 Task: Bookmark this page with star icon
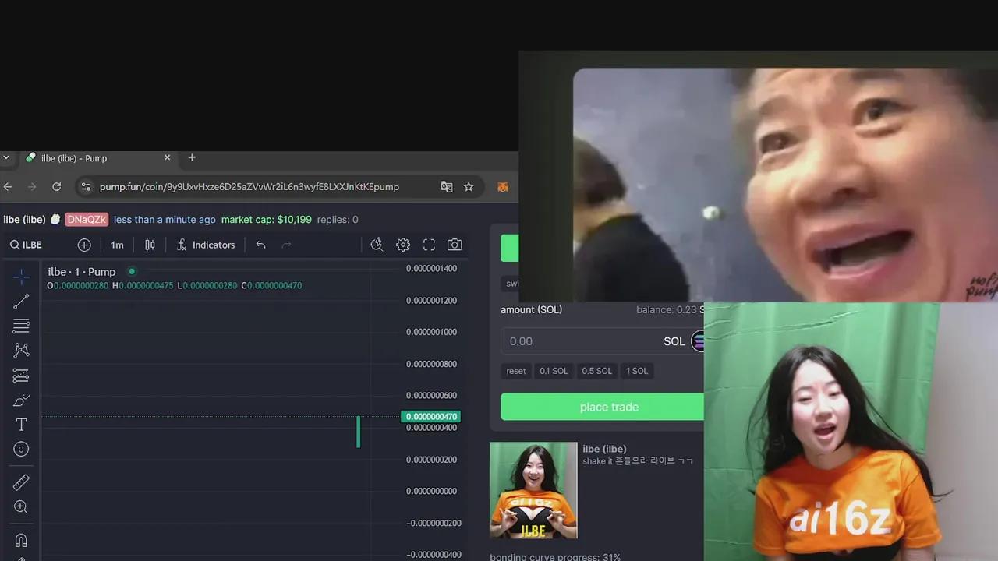click(x=469, y=187)
